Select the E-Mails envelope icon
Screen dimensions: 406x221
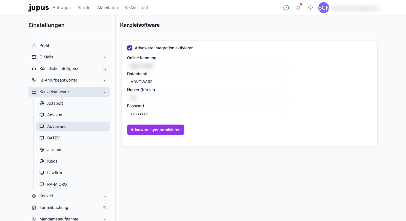34,57
